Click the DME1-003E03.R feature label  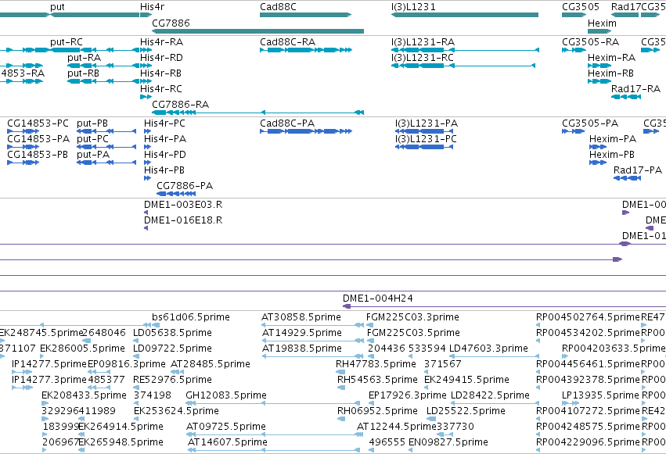pos(183,205)
